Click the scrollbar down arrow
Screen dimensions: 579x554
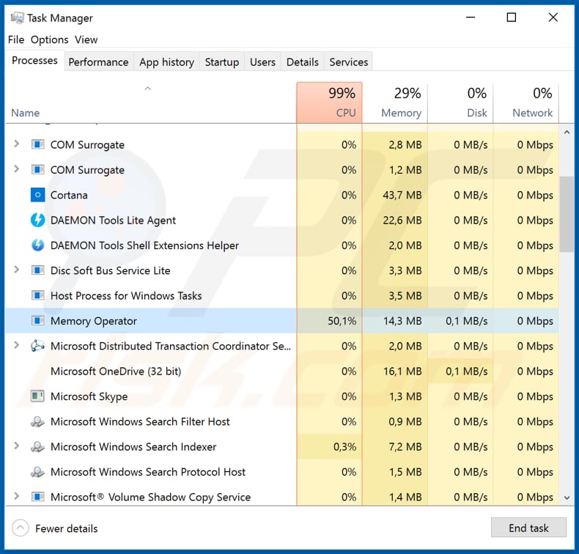point(567,498)
